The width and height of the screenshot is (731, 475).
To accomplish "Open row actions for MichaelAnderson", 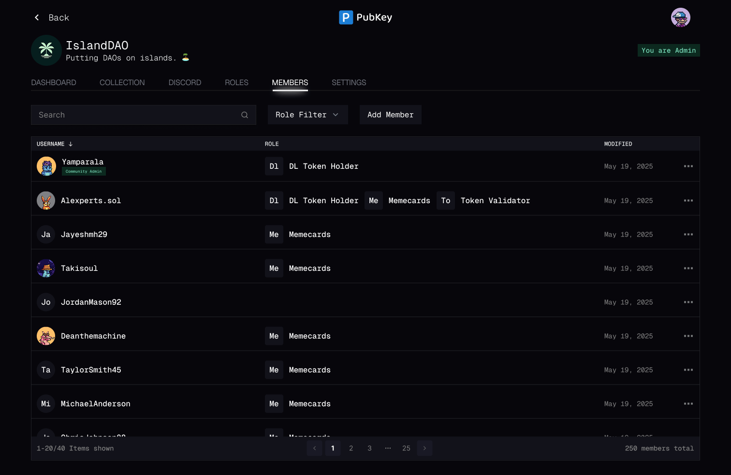I will [688, 404].
